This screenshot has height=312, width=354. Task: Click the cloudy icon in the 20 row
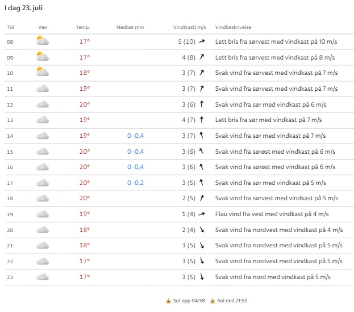coord(43,230)
